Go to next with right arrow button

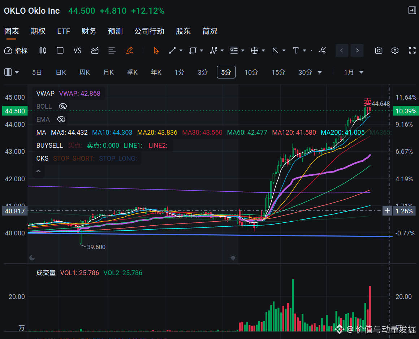357,51
